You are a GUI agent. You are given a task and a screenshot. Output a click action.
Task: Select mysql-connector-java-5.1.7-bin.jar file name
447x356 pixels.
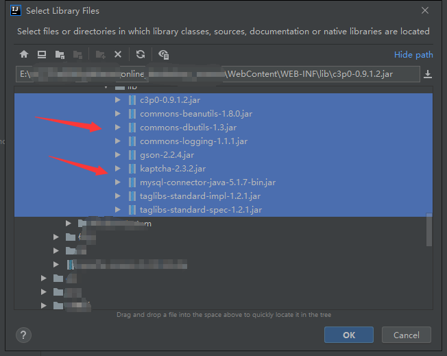[208, 182]
